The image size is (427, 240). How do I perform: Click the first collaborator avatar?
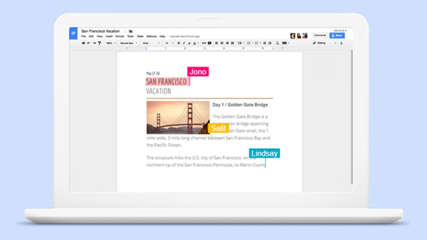coord(292,36)
